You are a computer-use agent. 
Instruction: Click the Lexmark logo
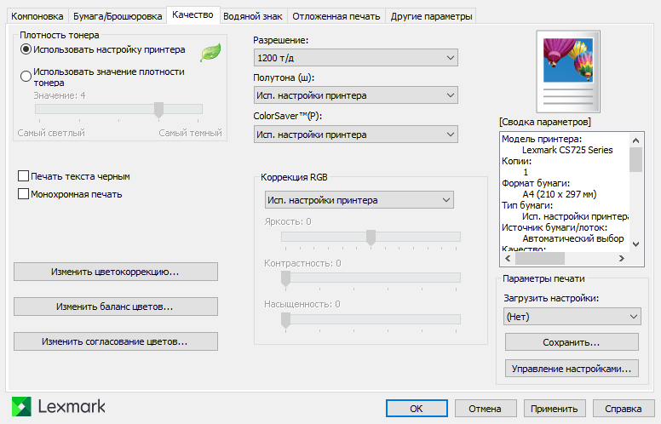59,406
